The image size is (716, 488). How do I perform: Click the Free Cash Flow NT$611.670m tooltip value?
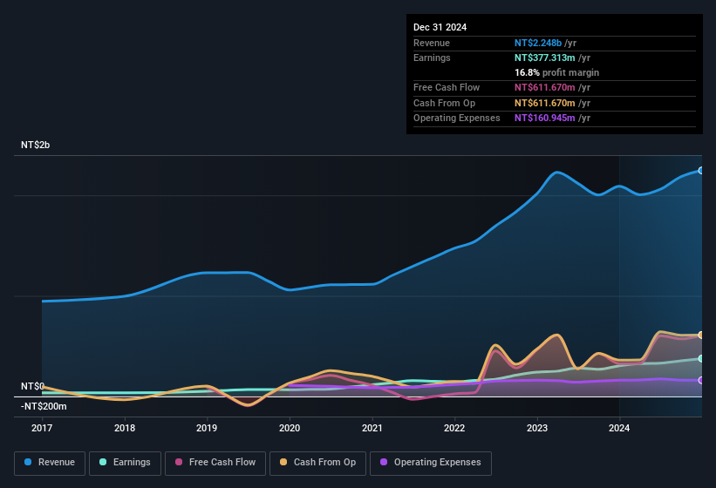tap(545, 87)
